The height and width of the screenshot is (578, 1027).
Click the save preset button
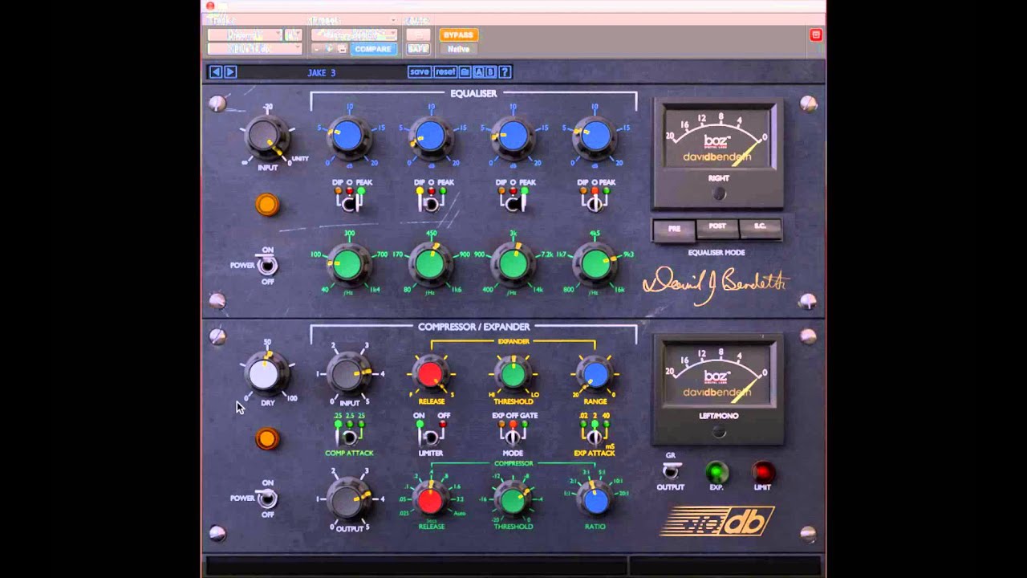coord(420,72)
